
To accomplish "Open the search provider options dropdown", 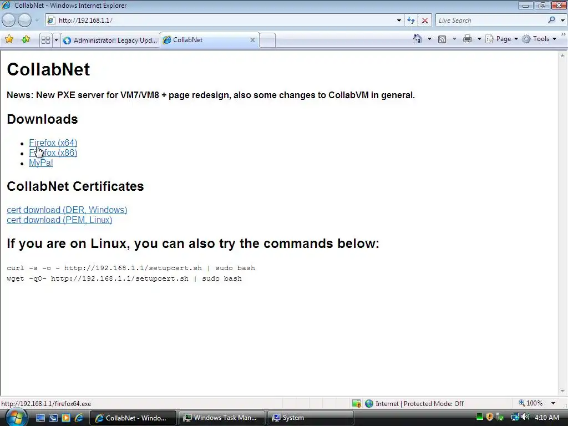I will click(x=562, y=21).
